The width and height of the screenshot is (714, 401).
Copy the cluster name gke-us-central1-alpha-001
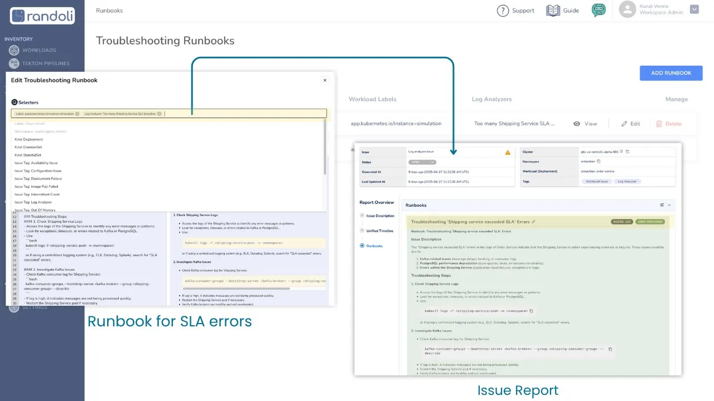click(x=628, y=151)
